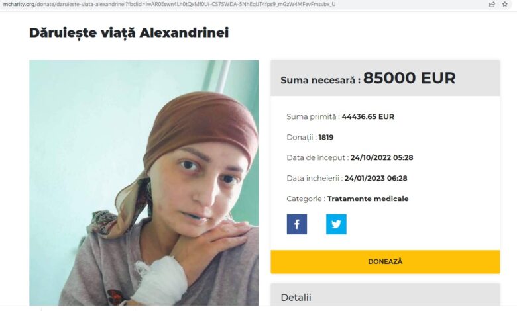The height and width of the screenshot is (311, 517).
Task: Click the Suma primită label
Action: 313,117
